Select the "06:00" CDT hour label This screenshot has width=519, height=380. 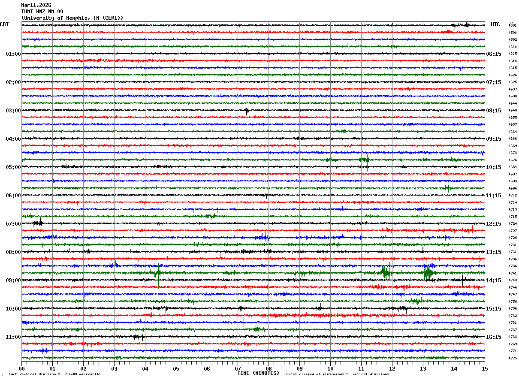[13, 196]
